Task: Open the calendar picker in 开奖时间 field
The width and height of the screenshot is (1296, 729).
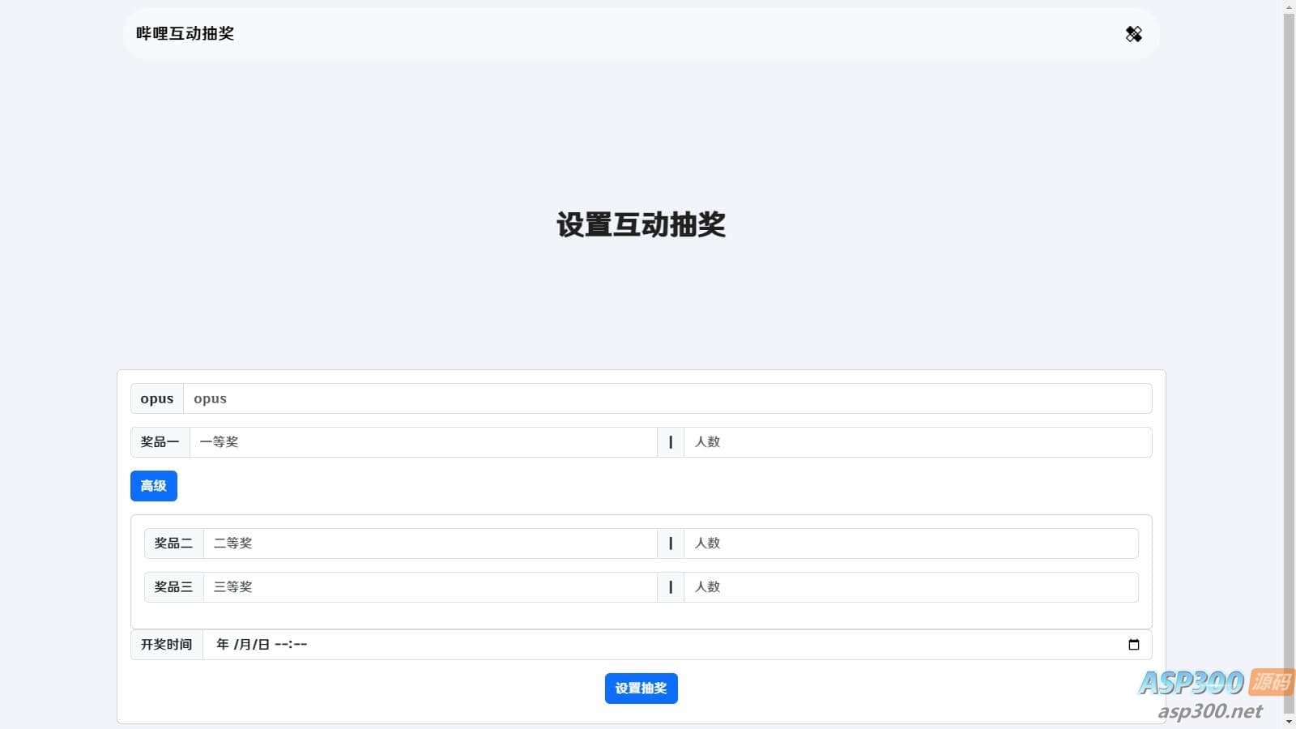Action: click(1133, 645)
